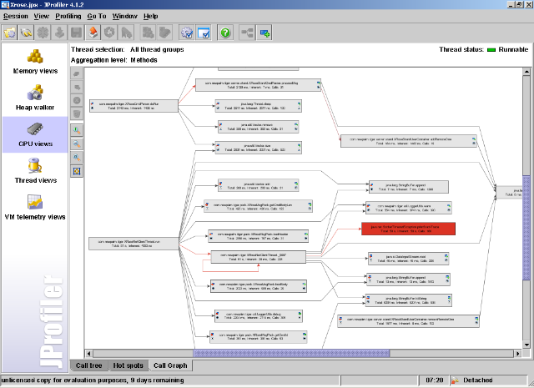Open the Session menu
Screen dimensions: 534x388
coord(16,16)
